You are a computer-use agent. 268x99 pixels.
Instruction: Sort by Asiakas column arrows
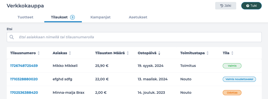70,53
